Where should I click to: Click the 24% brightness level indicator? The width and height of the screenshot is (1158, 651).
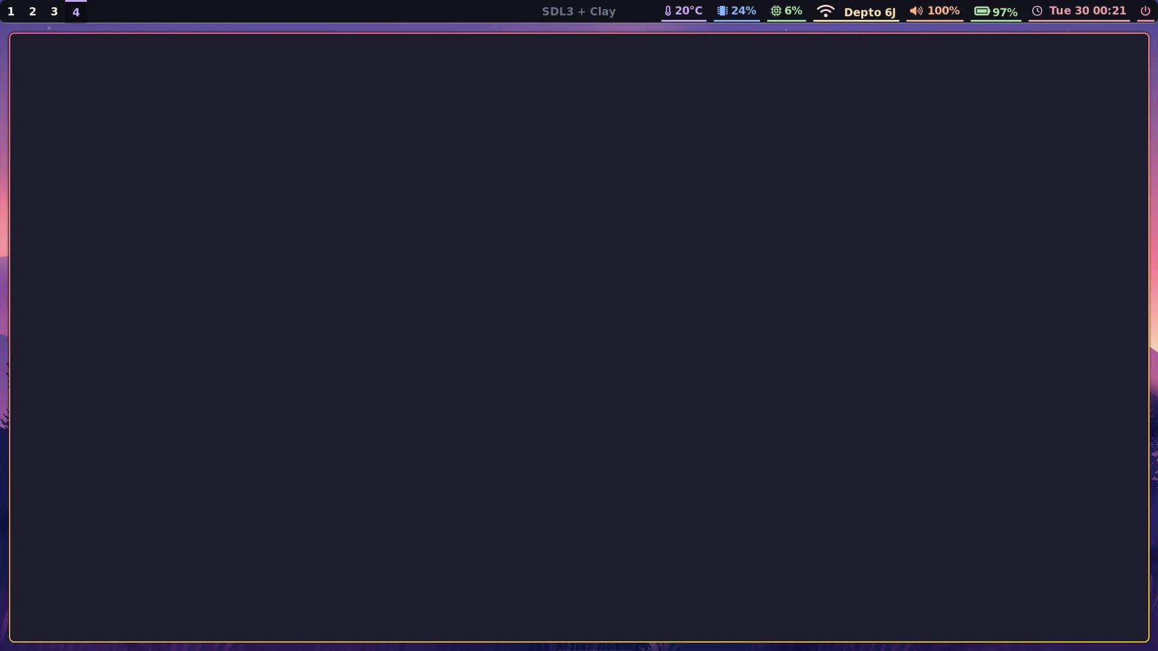(x=743, y=10)
